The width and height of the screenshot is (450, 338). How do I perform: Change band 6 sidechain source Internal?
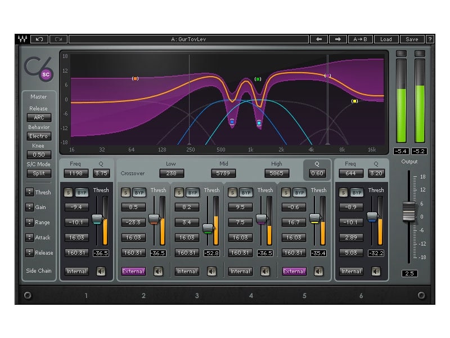350,272
